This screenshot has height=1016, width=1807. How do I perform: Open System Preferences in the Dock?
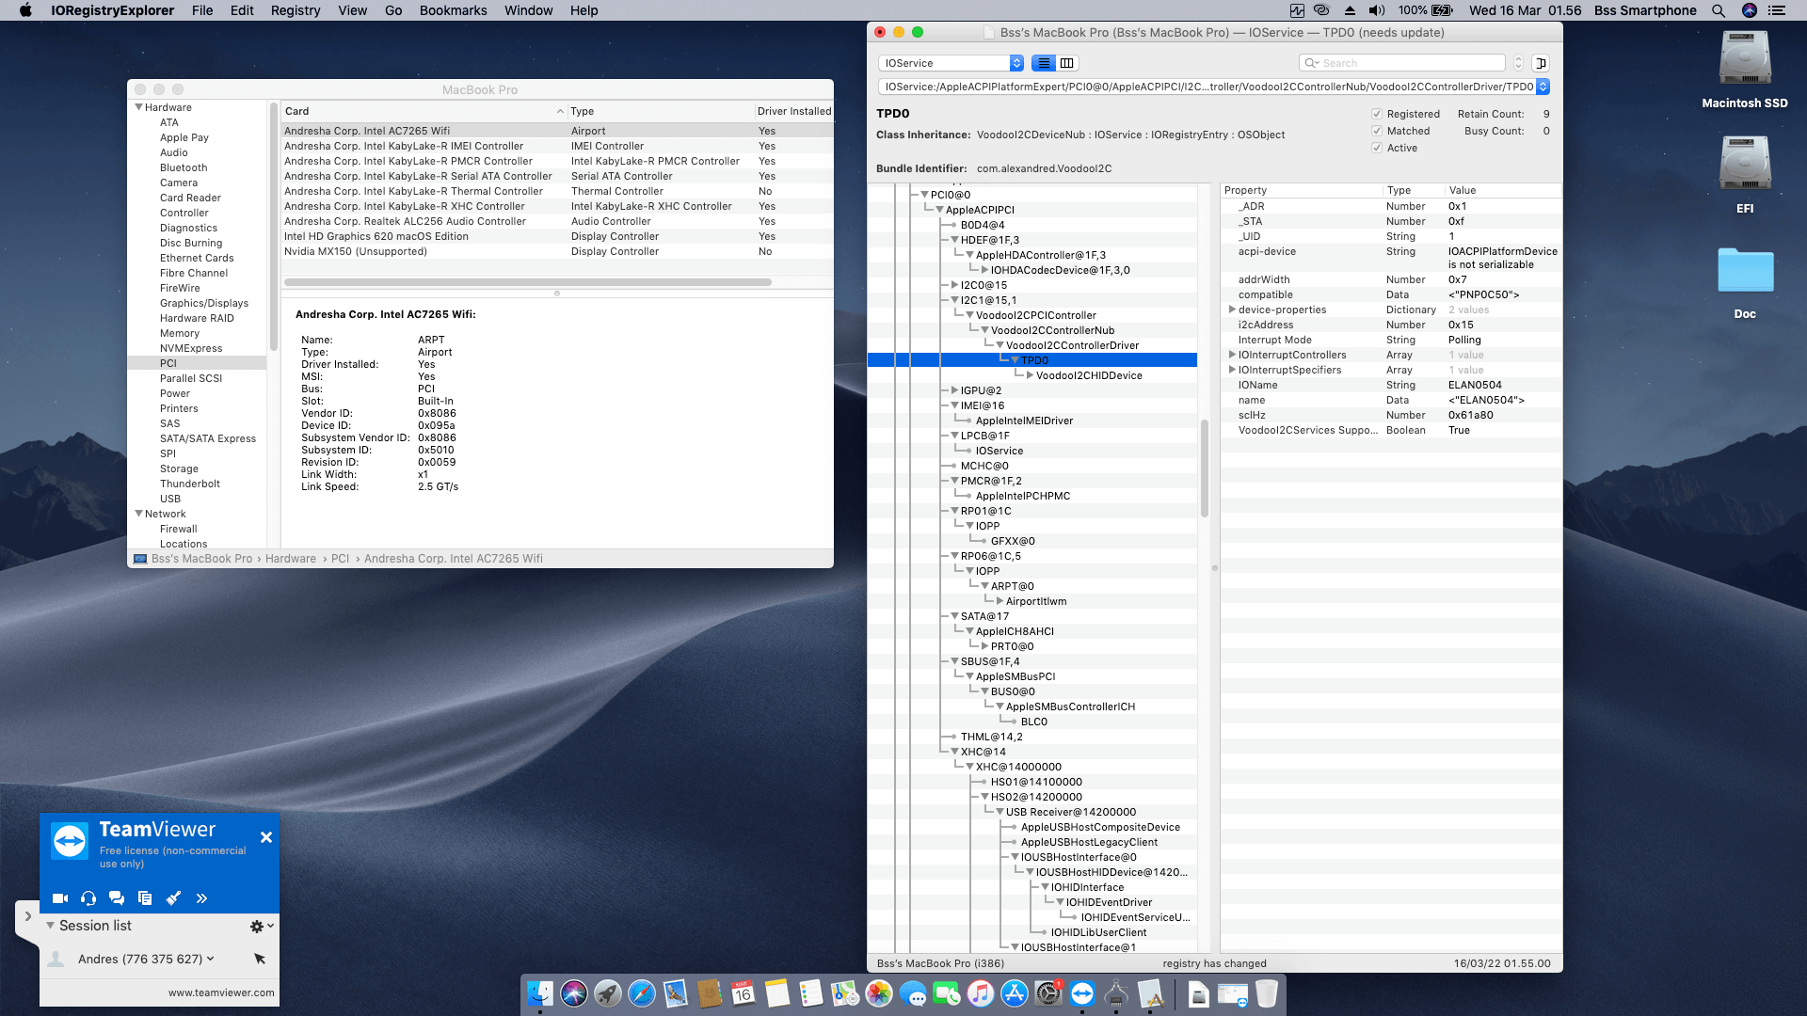click(x=1048, y=993)
